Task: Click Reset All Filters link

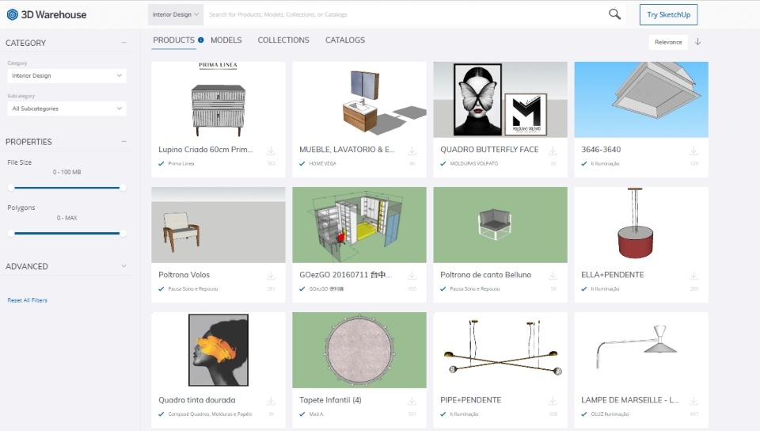Action: [x=27, y=300]
